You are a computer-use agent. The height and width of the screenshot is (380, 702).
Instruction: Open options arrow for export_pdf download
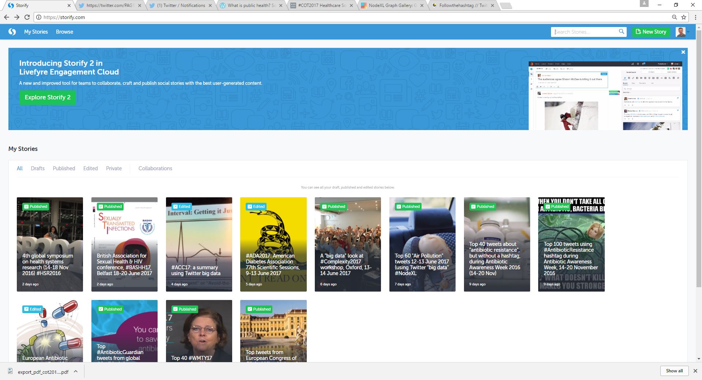pos(76,372)
